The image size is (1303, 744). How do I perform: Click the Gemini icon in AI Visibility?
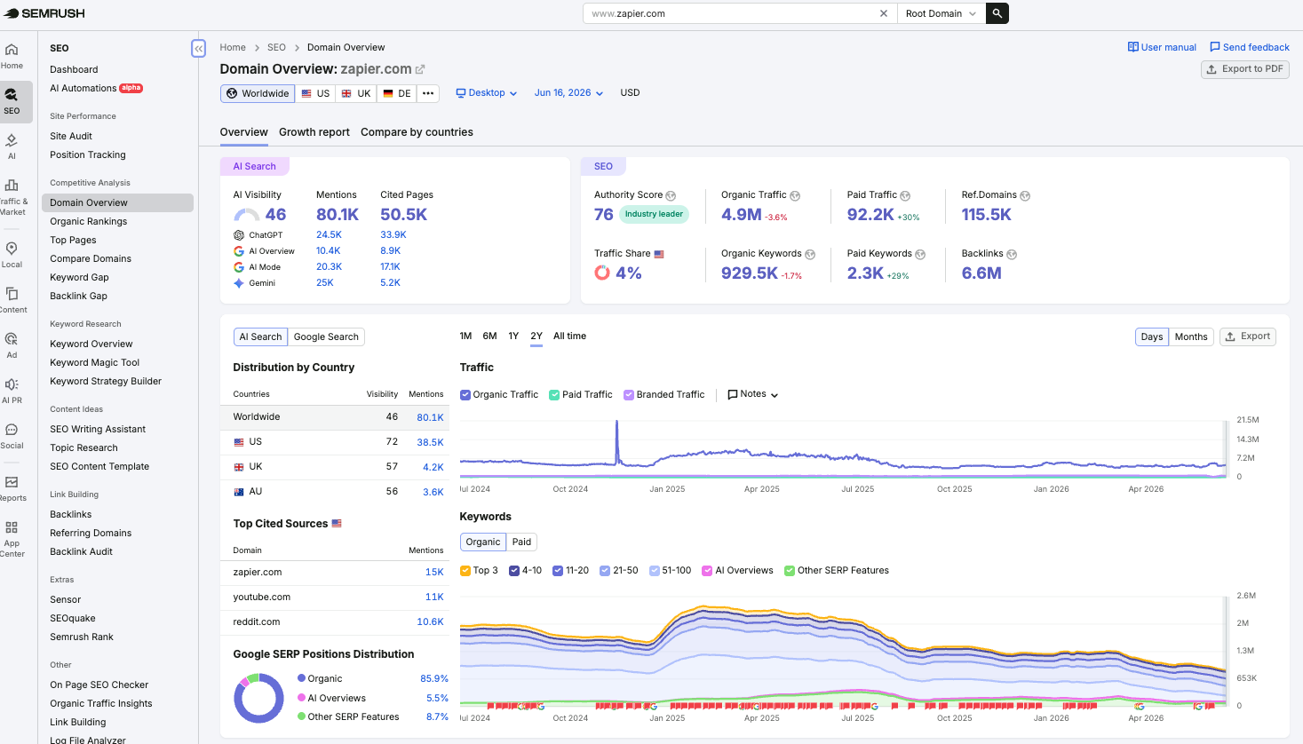coord(239,283)
